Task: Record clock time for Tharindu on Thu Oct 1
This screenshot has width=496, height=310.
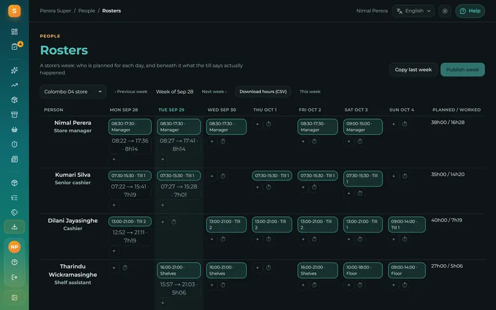Action: 268,268
